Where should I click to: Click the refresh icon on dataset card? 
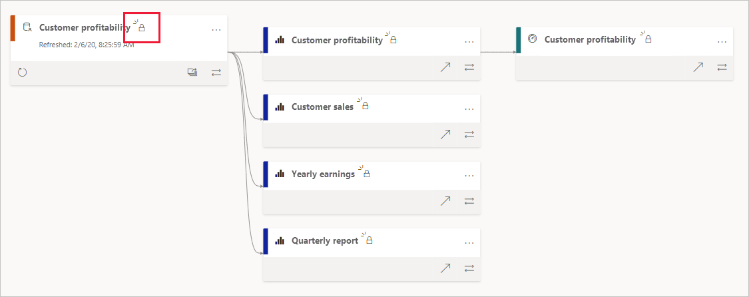22,72
